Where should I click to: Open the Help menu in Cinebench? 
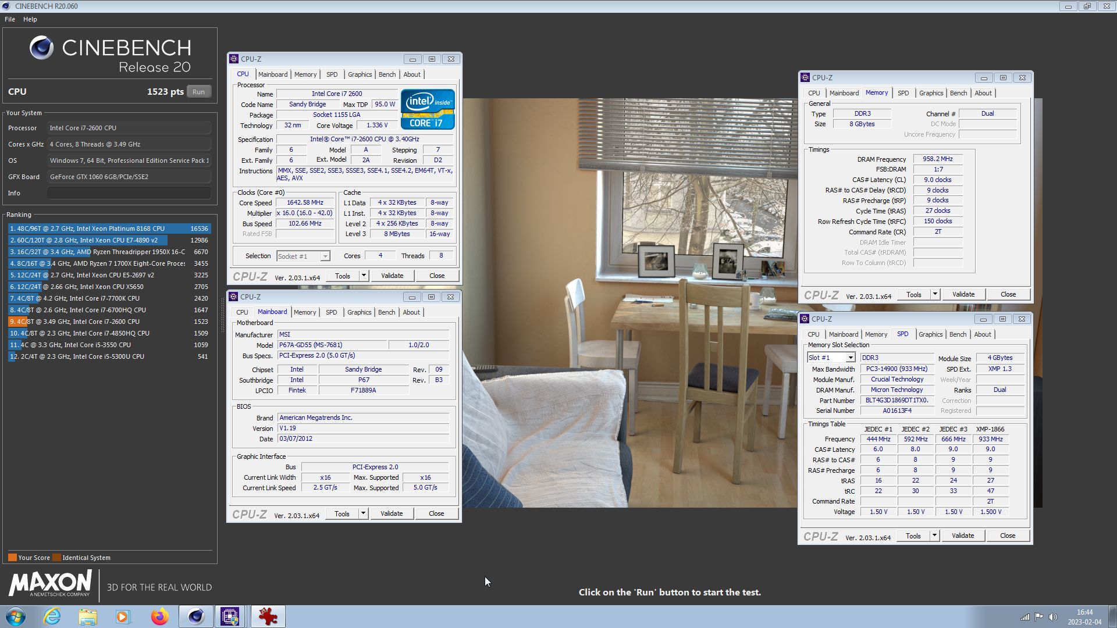point(30,19)
